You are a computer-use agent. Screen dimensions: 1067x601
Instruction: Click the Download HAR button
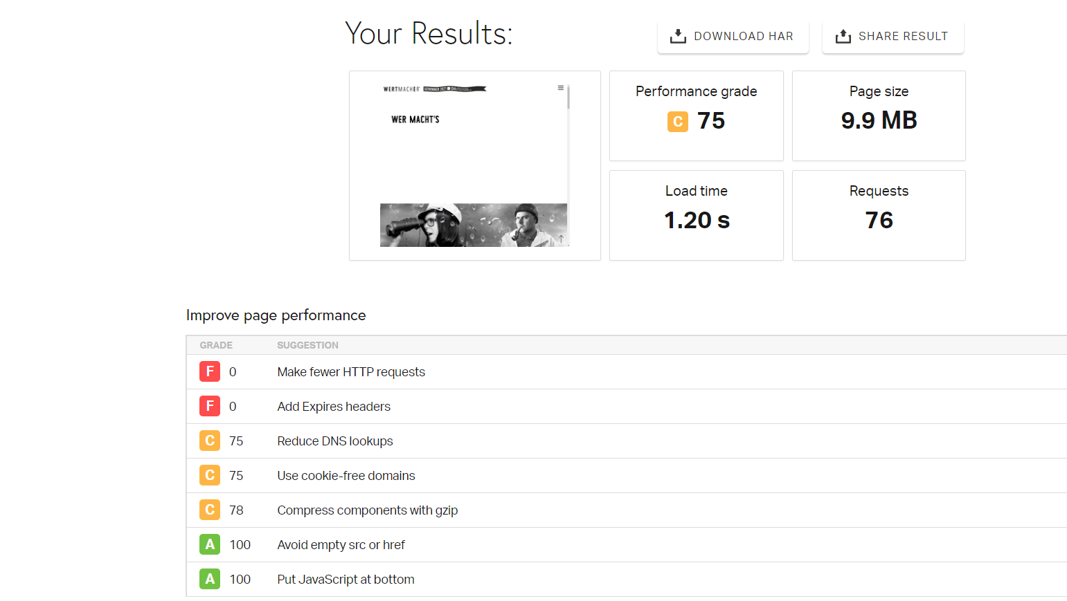(x=733, y=37)
